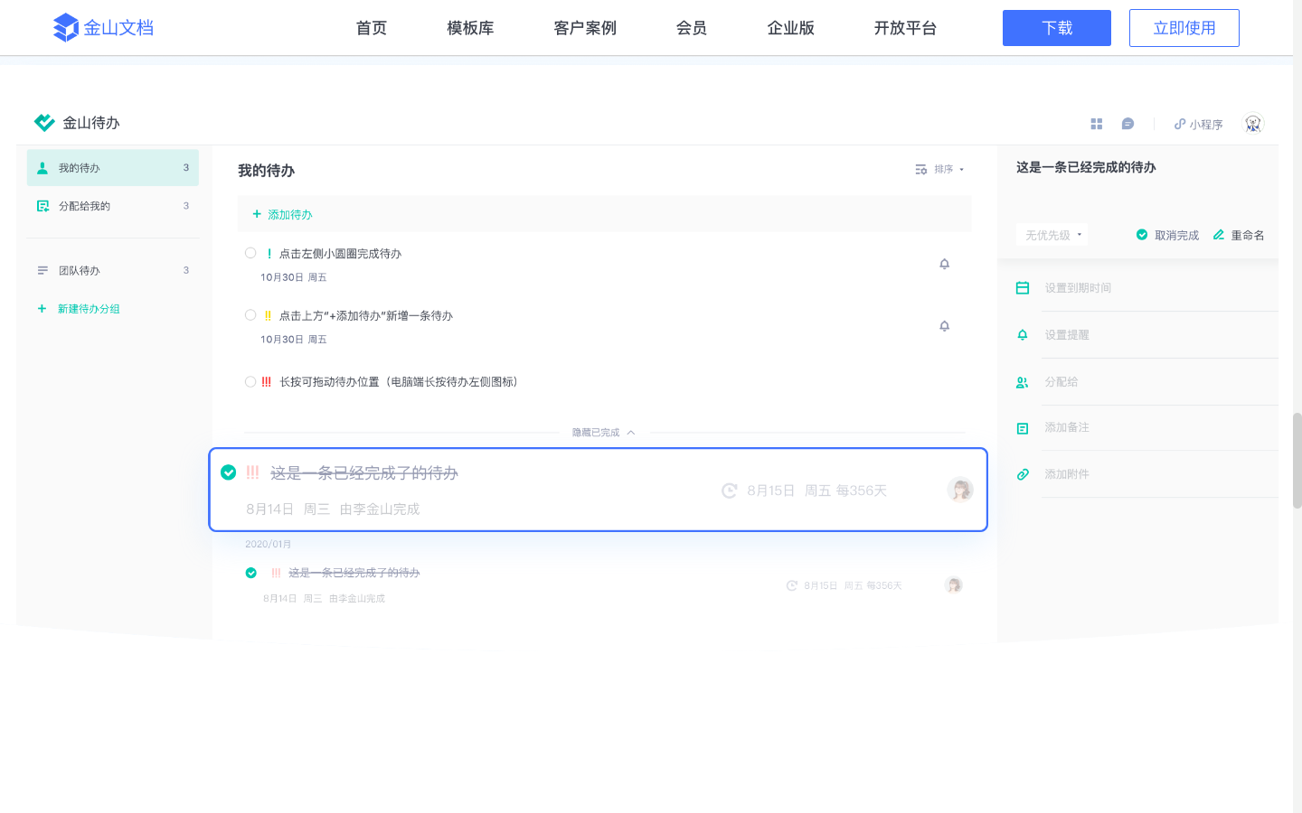Click bell reminder icon on first todo

click(944, 264)
